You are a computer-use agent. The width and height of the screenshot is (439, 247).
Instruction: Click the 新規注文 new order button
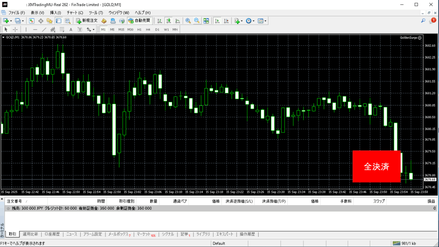coord(87,21)
